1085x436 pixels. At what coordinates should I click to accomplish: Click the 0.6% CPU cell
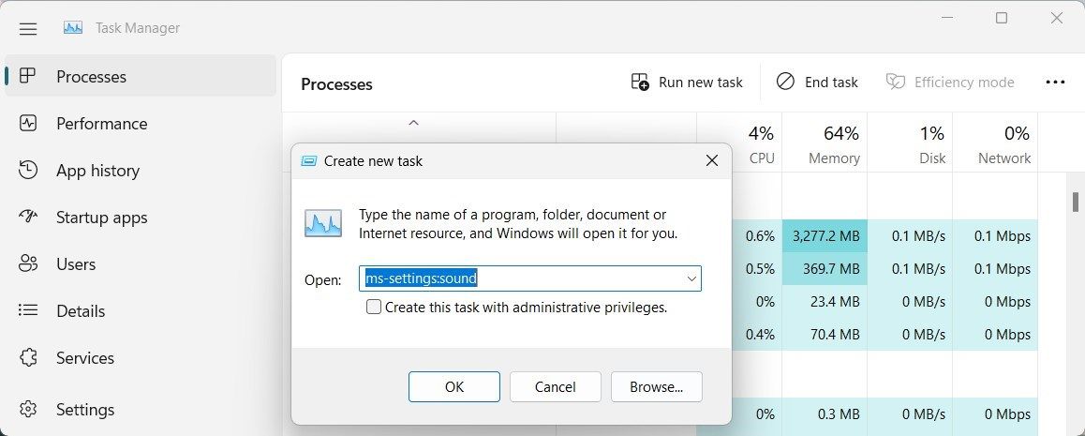coord(757,236)
